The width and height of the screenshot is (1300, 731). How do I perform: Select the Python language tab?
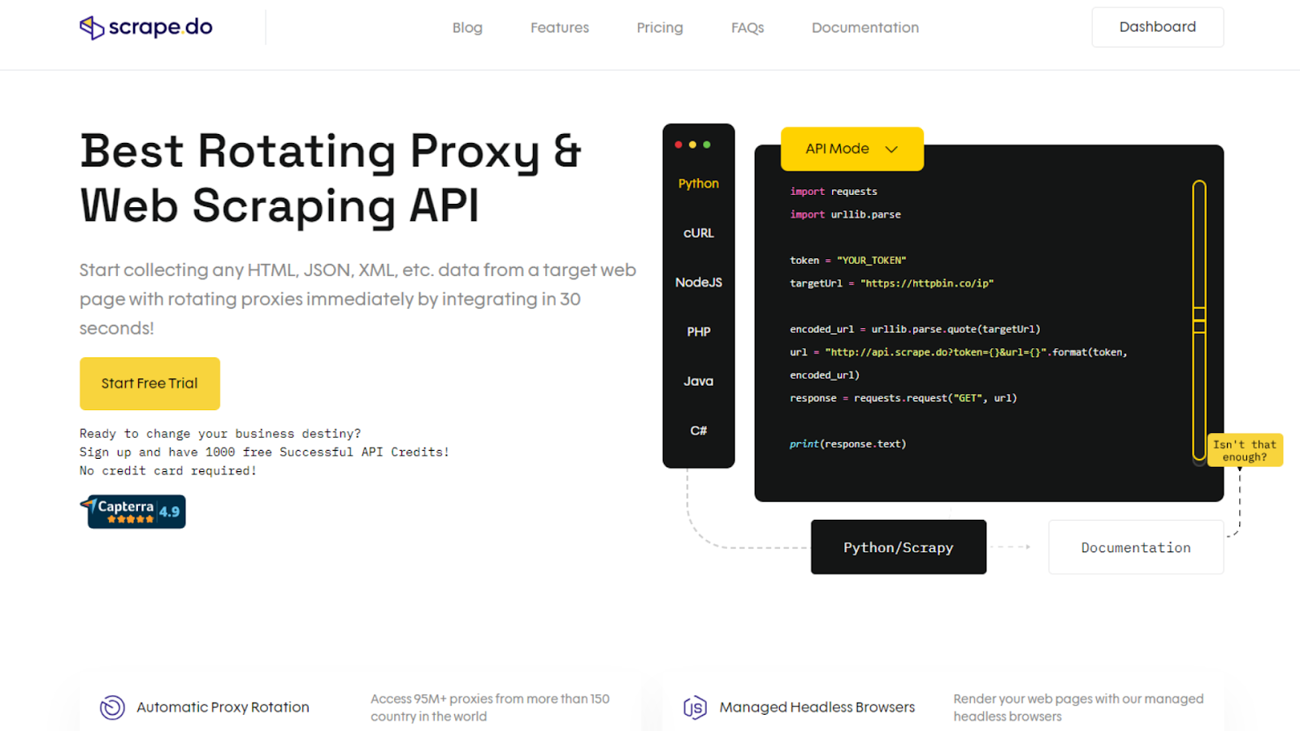click(698, 184)
